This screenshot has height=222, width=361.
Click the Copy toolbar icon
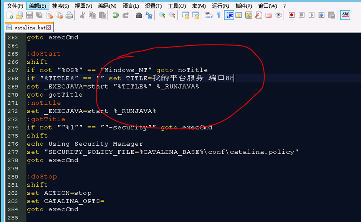(x=92, y=15)
